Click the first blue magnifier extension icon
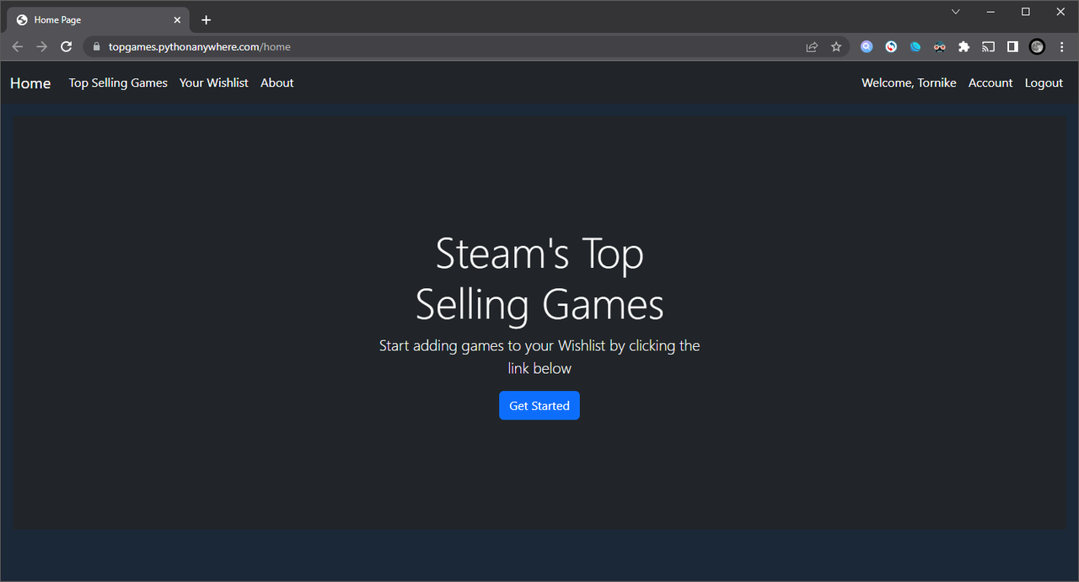The image size is (1079, 582). (x=867, y=47)
